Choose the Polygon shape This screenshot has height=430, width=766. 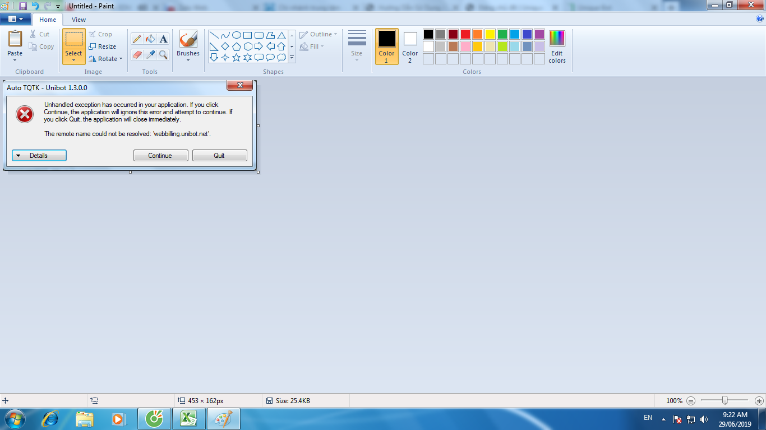(x=270, y=35)
